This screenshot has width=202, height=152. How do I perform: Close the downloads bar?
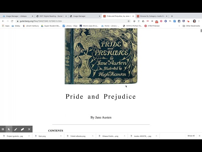199,136
